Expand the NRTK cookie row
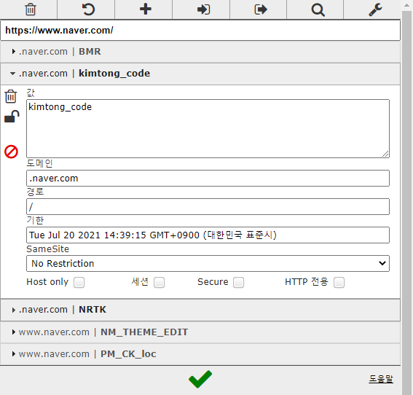This screenshot has height=395, width=413. pyautogui.click(x=200, y=310)
